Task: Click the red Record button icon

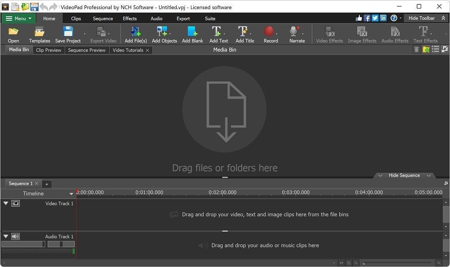Action: pos(269,31)
